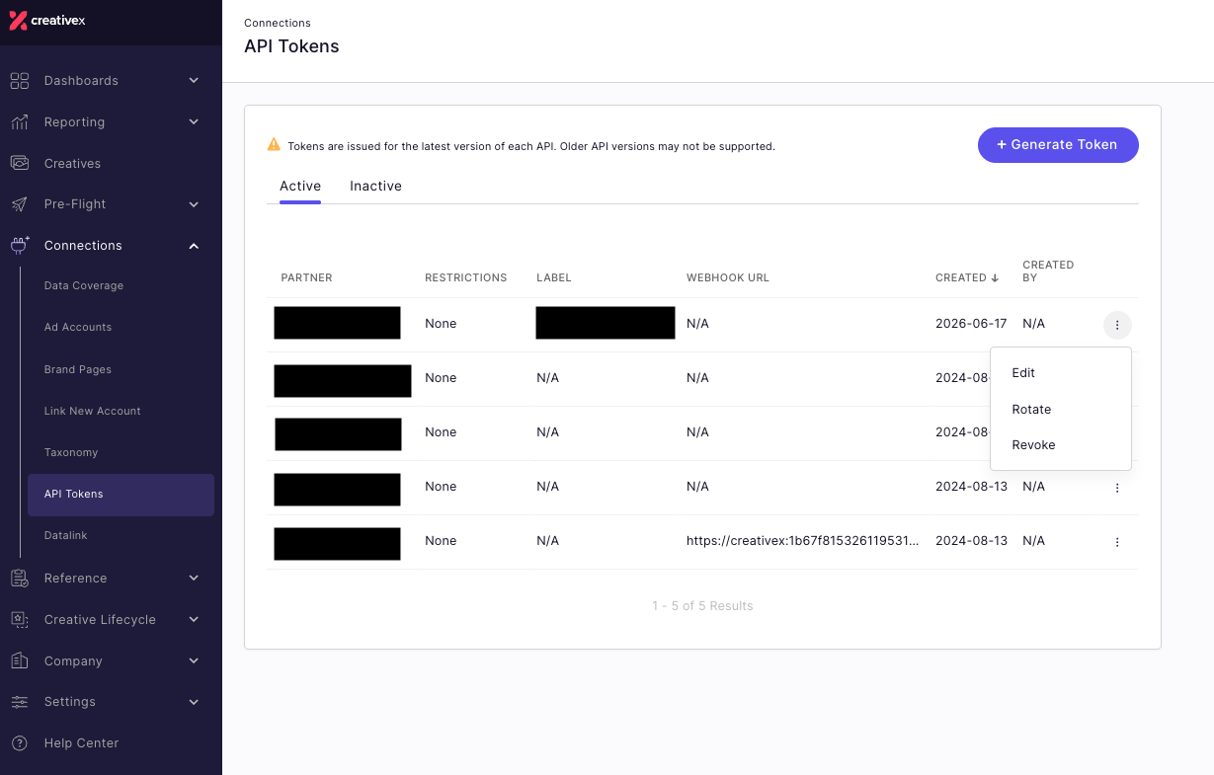Click the creativex webhook URL cell
The height and width of the screenshot is (775, 1214).
(803, 541)
